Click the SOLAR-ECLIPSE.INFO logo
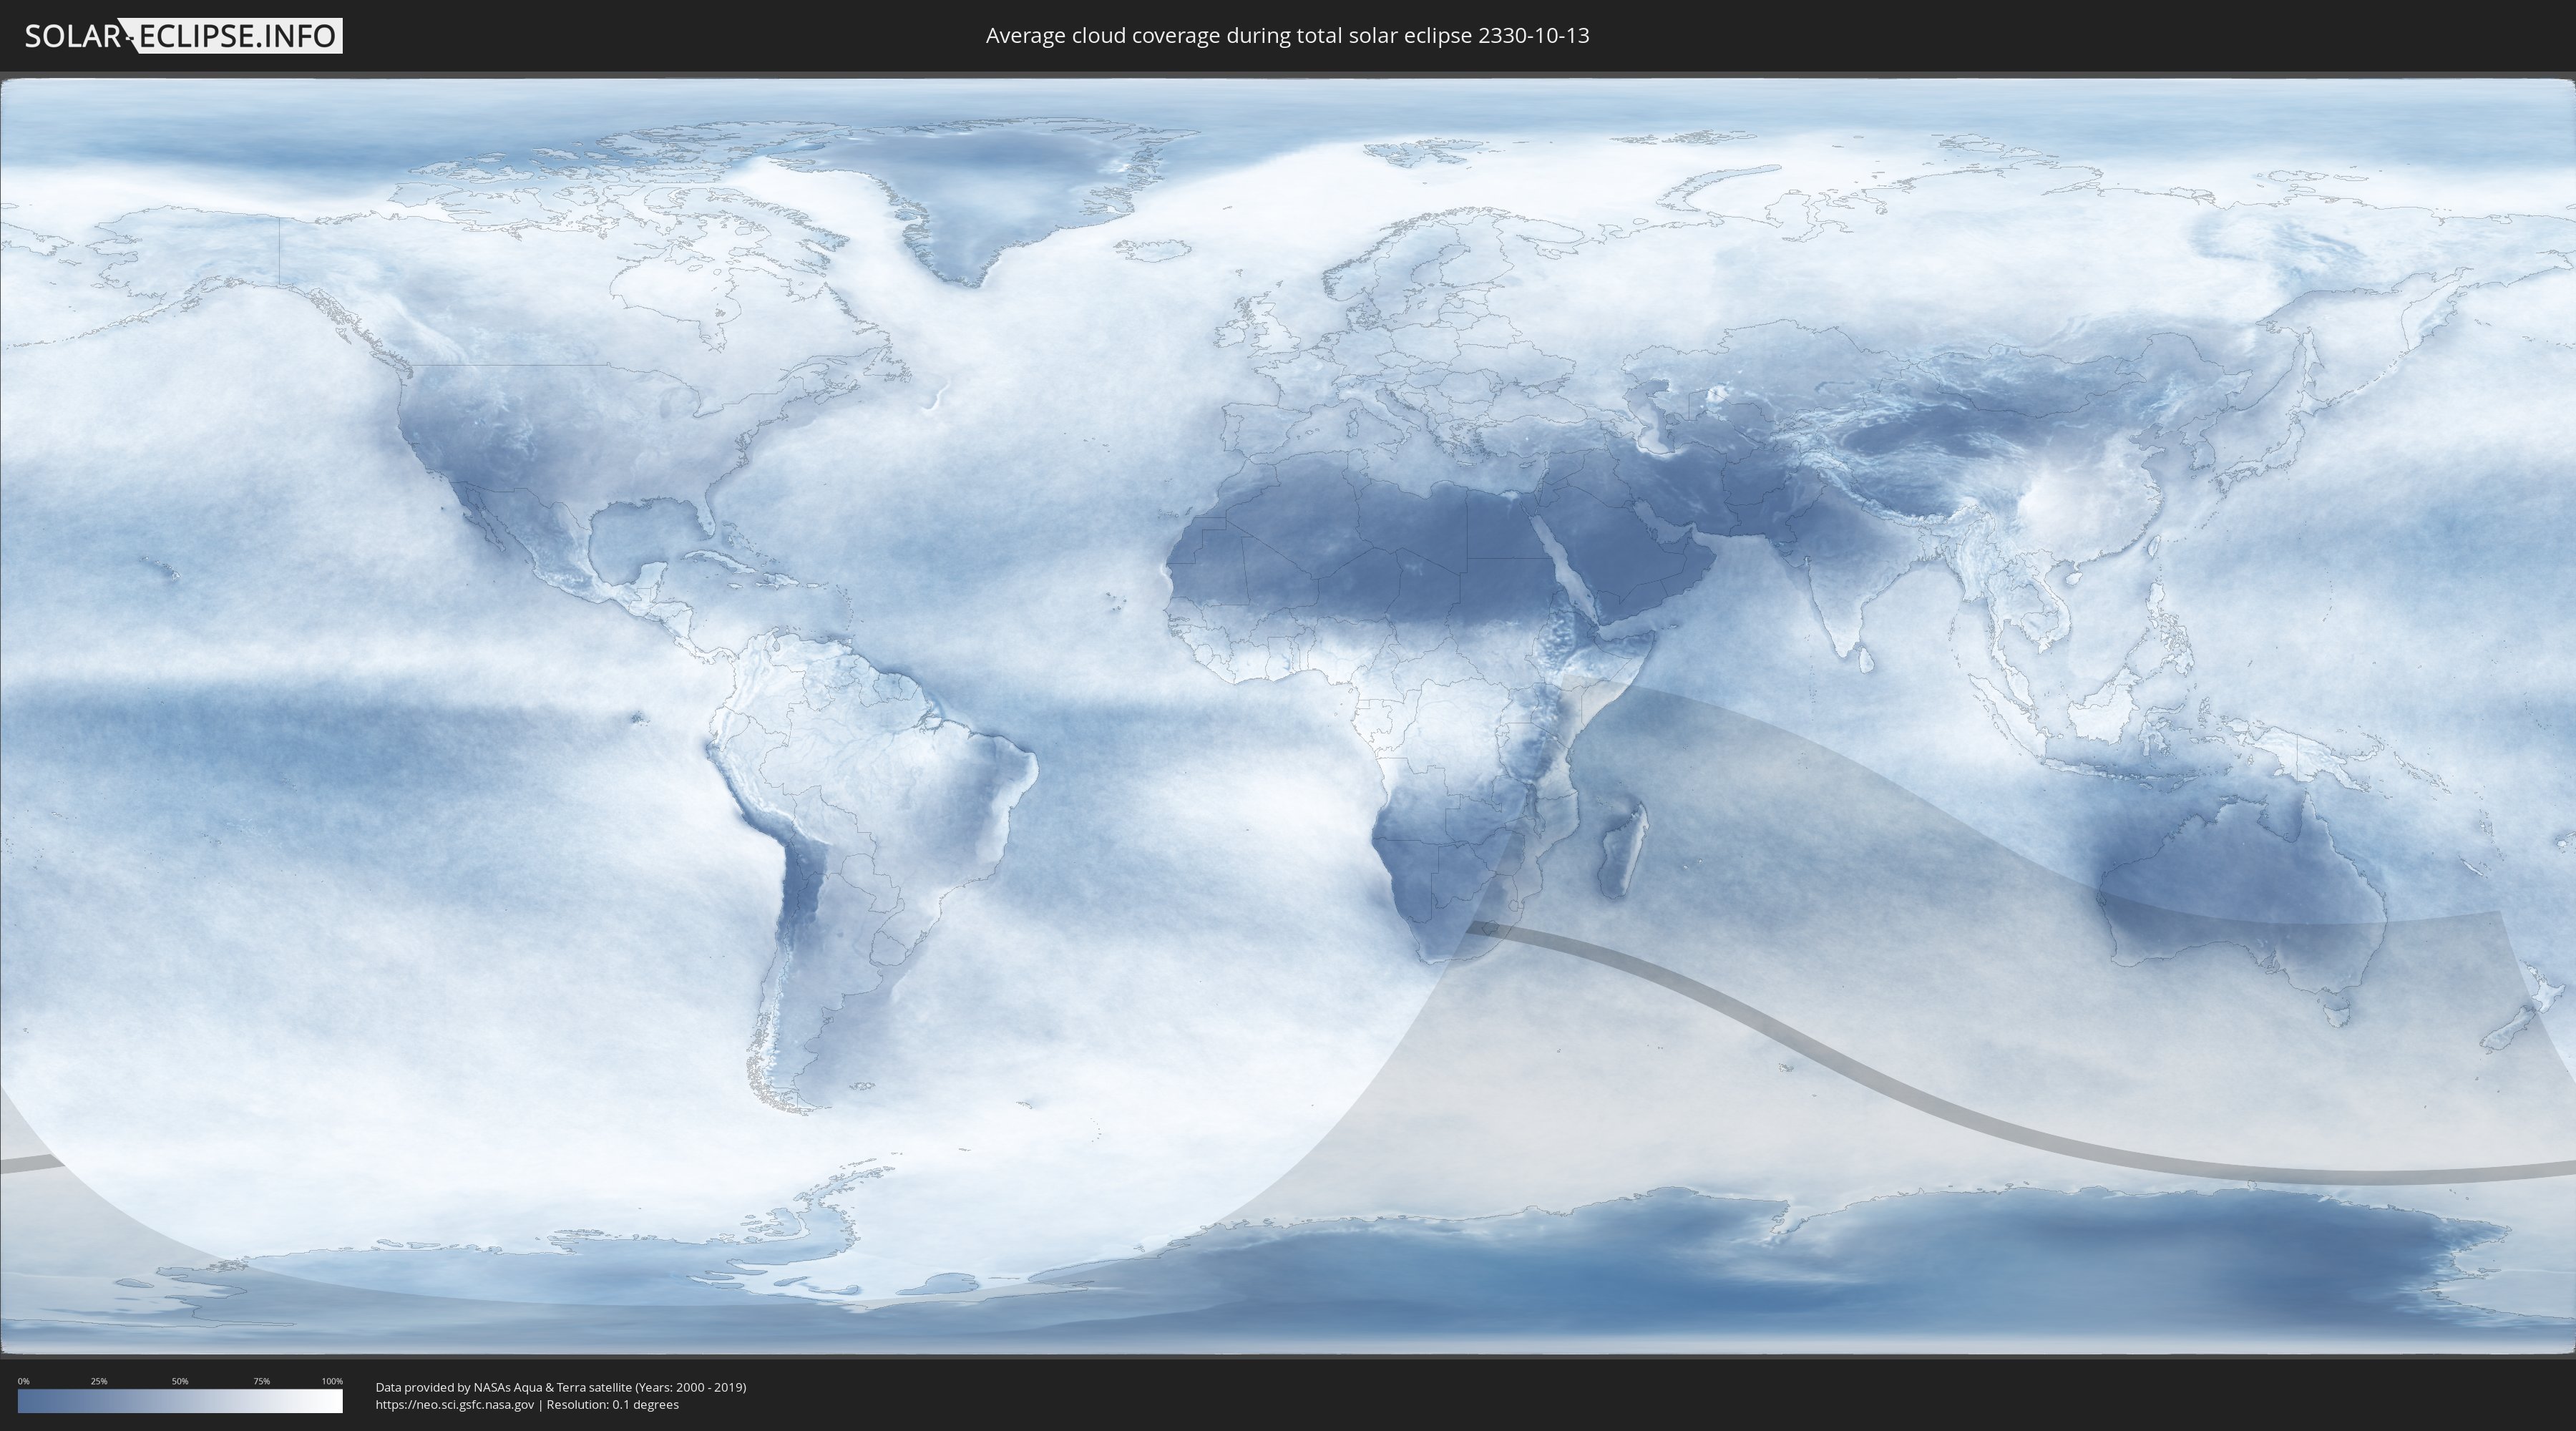This screenshot has width=2576, height=1431. 183,36
